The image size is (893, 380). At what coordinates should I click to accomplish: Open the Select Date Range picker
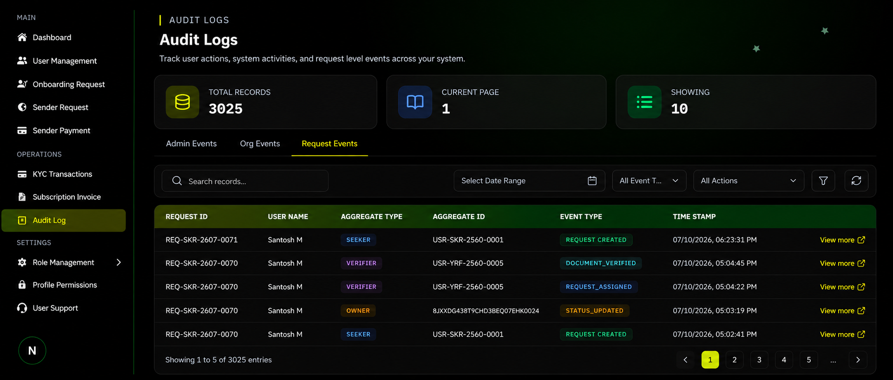tap(529, 181)
